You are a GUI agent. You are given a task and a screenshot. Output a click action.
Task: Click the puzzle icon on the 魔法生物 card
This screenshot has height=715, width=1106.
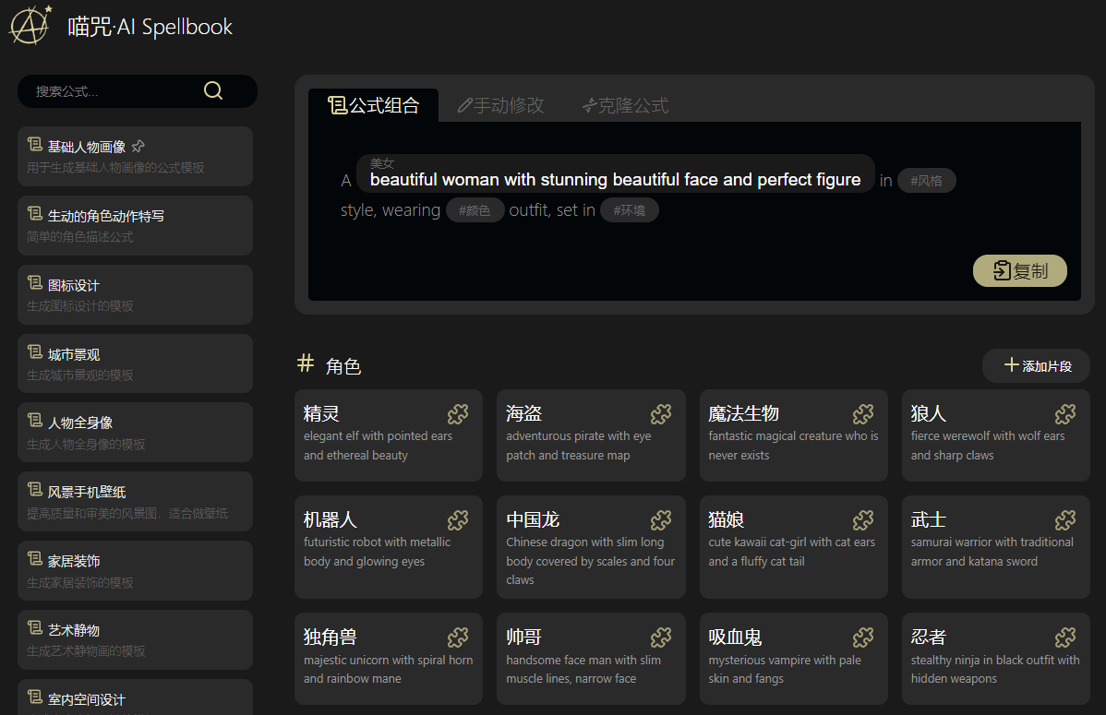click(863, 414)
